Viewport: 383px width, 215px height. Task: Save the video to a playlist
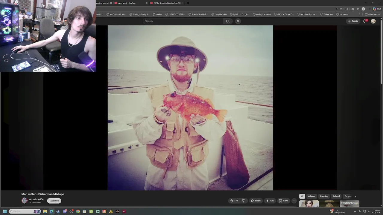click(x=283, y=201)
